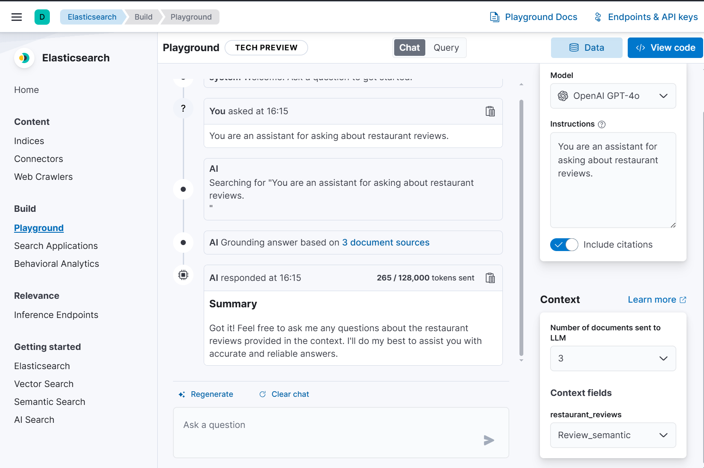The height and width of the screenshot is (468, 704).
Task: Click the Instructions help question icon
Action: coord(602,124)
